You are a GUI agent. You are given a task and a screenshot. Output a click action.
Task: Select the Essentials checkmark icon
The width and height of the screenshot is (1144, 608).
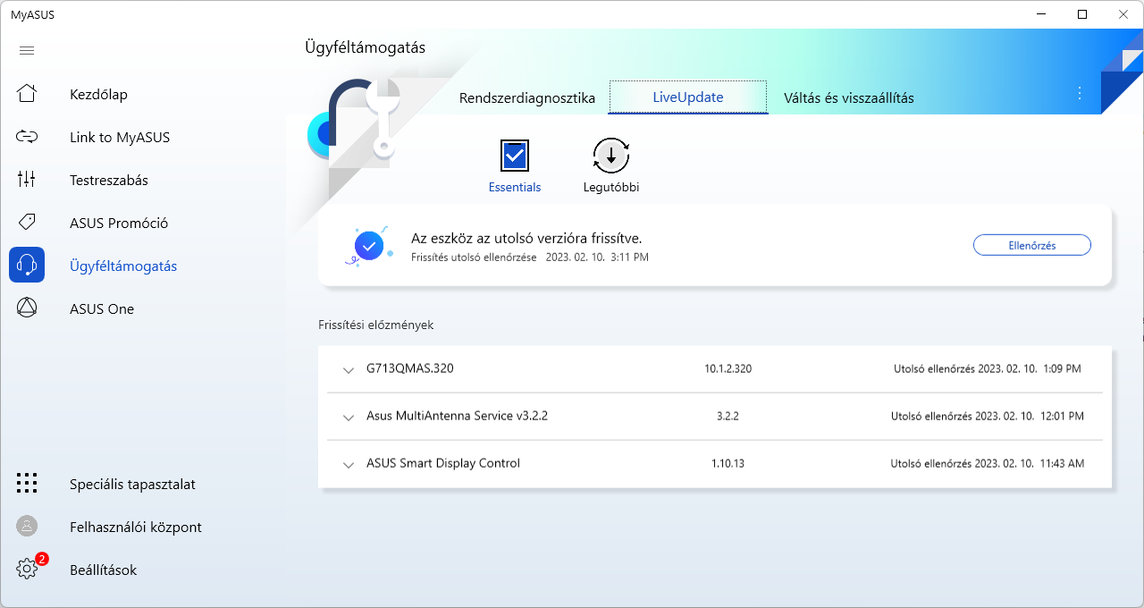tap(515, 156)
